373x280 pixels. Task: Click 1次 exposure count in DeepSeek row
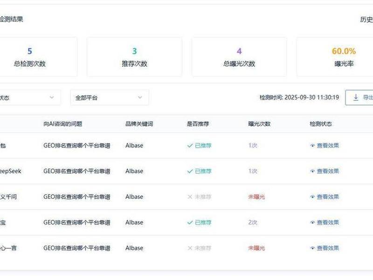[x=253, y=171]
